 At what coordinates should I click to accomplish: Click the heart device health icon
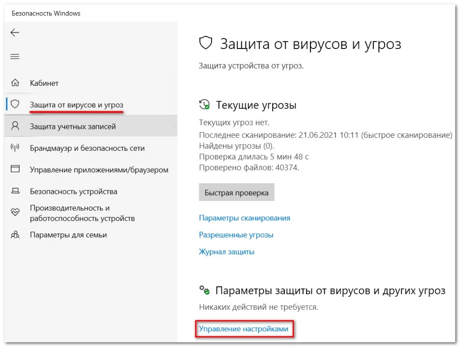click(15, 212)
